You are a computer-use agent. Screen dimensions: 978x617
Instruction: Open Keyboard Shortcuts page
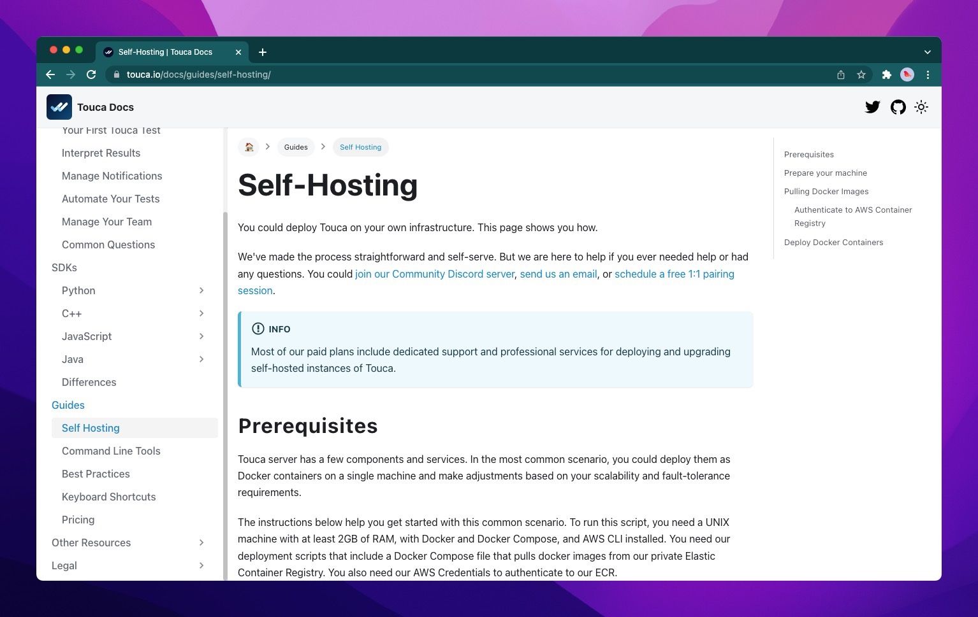click(x=108, y=497)
